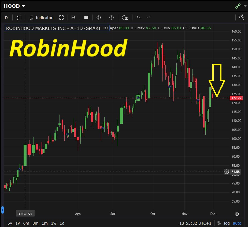Screen dimensions: 248x227
Task: Open the Indicatori indicators menu
Action: point(41,17)
